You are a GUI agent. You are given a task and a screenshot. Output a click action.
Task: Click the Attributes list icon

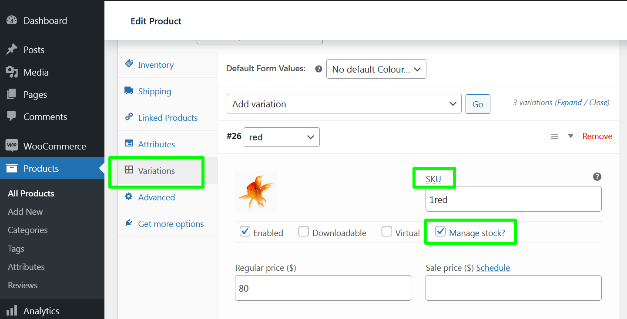point(129,143)
